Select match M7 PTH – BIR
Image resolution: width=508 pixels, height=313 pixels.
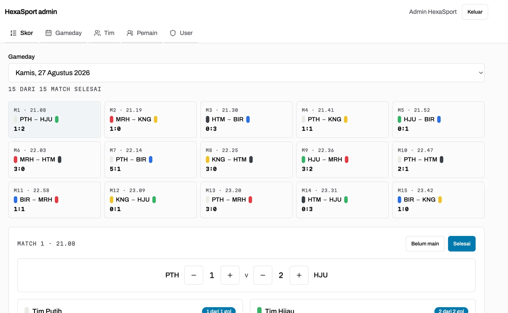click(x=150, y=160)
